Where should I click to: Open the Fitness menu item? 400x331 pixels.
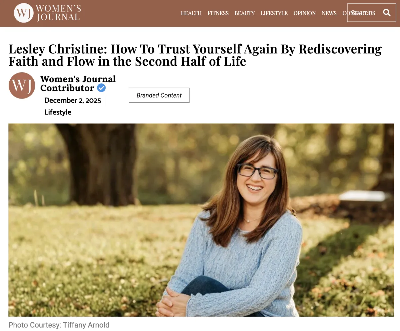[218, 13]
